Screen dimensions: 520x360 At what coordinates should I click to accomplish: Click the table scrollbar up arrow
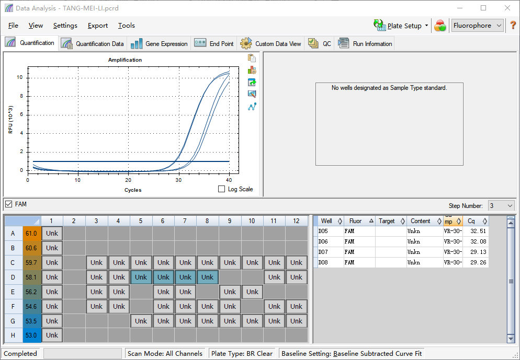point(511,223)
